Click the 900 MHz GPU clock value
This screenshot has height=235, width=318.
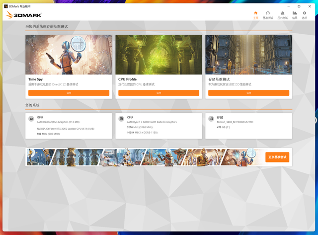click(48, 134)
